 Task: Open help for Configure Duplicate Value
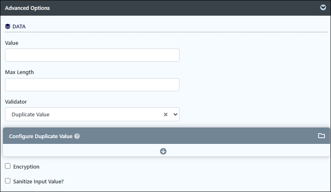pyautogui.click(x=77, y=136)
